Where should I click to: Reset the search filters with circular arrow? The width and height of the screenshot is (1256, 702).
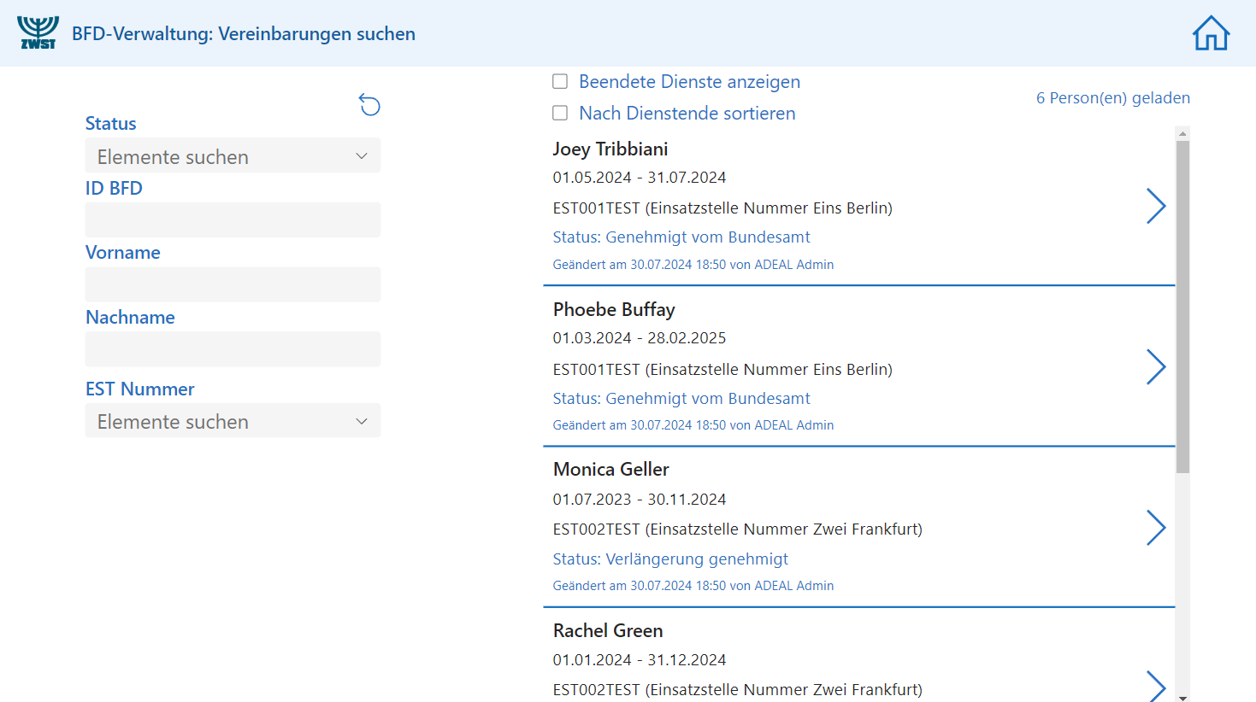click(369, 105)
